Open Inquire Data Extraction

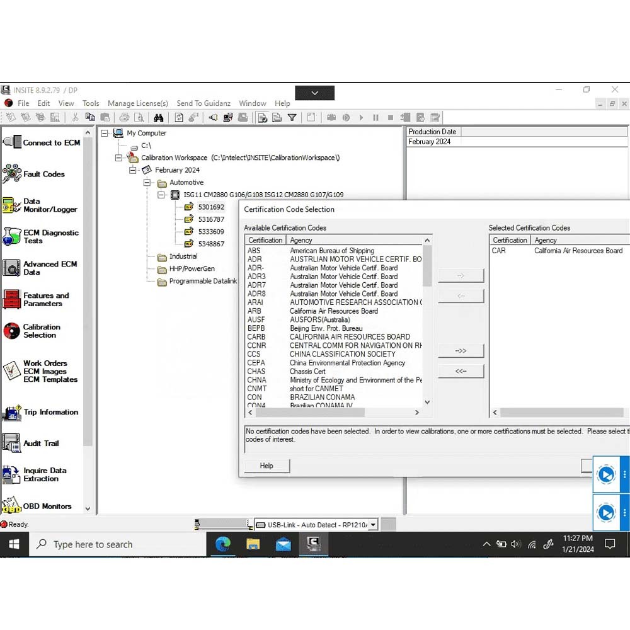pyautogui.click(x=35, y=474)
